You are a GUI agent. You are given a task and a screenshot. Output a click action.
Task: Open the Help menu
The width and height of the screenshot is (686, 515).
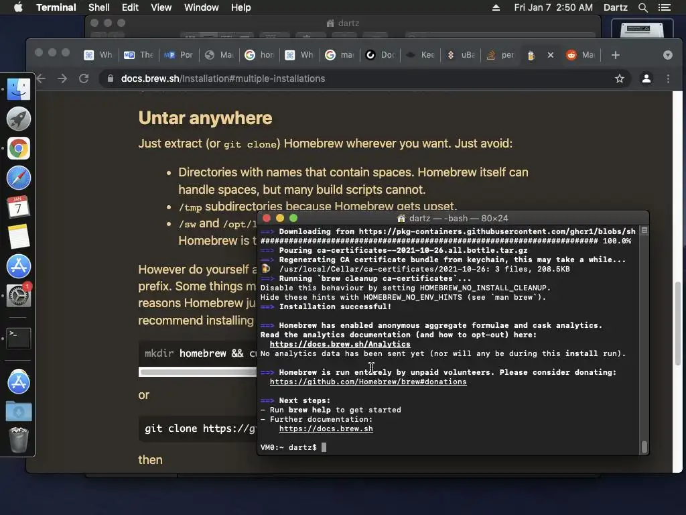pos(241,7)
